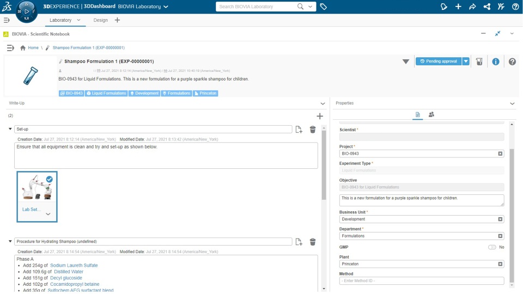Viewport: 523px width, 294px height.
Task: Go to Home breadcrumb link
Action: [x=33, y=48]
